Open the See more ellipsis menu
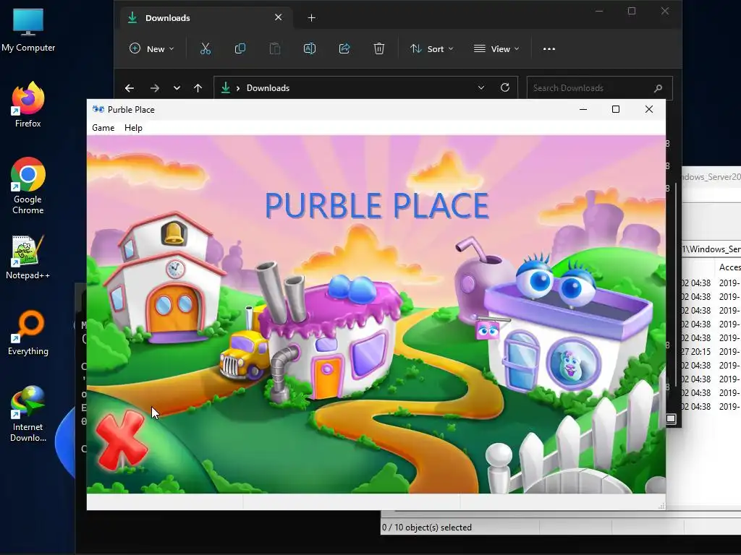Viewport: 741px width, 555px height. pos(549,48)
